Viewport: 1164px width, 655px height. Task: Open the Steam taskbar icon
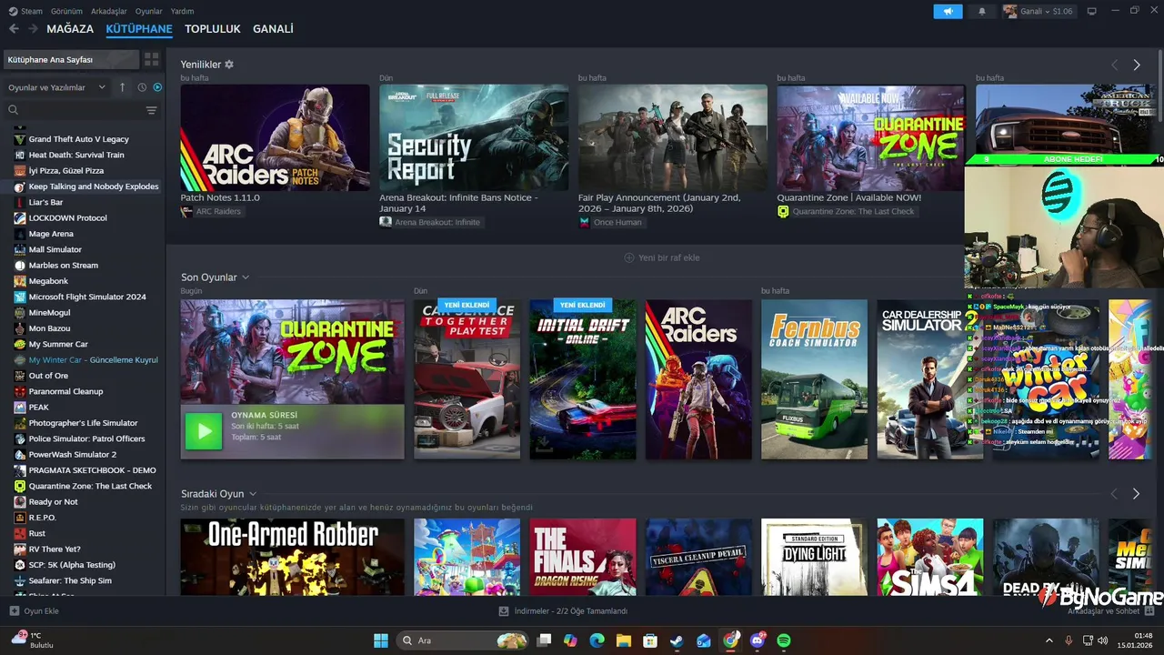(677, 640)
